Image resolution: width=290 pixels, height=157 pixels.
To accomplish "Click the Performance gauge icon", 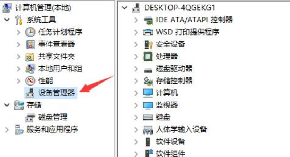I will pos(30,81).
